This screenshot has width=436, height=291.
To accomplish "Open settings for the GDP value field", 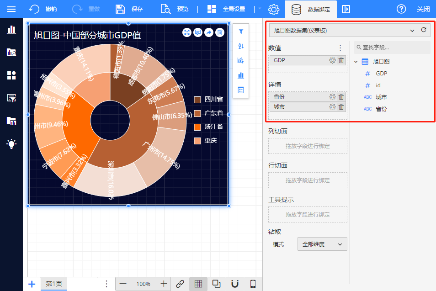I will pos(332,60).
